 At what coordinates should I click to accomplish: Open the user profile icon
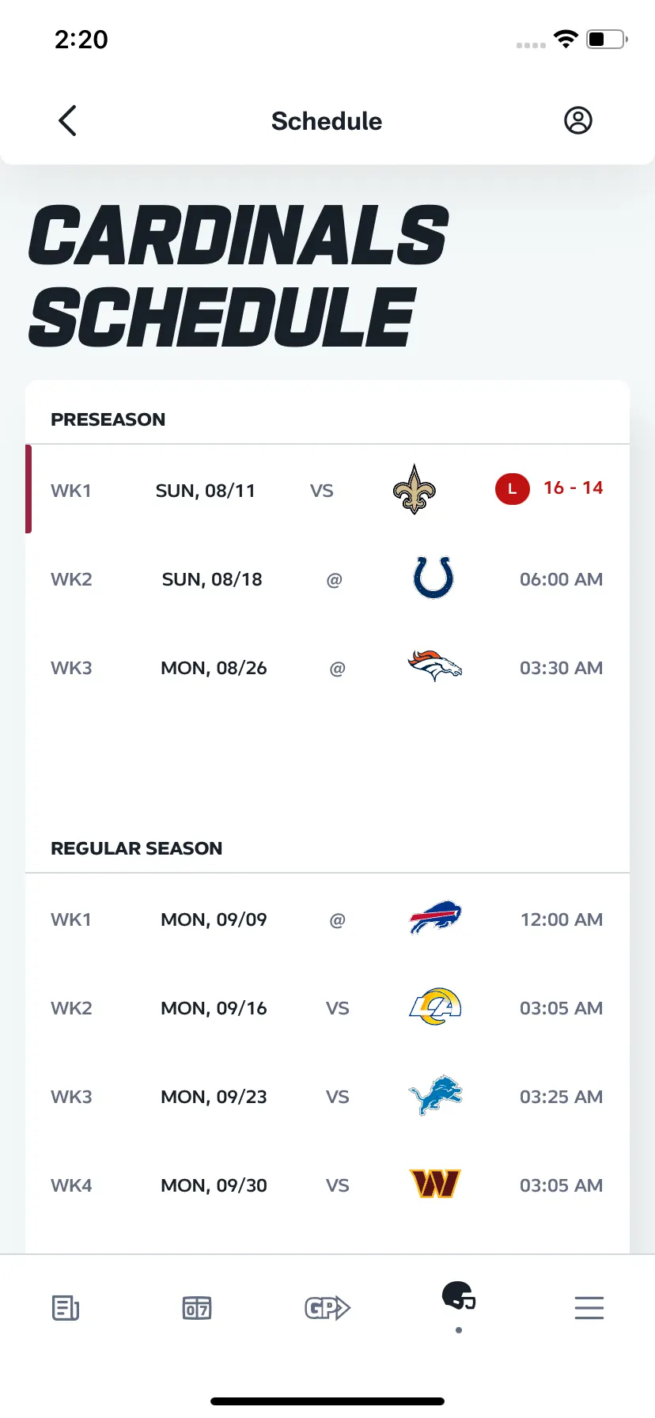coord(577,120)
